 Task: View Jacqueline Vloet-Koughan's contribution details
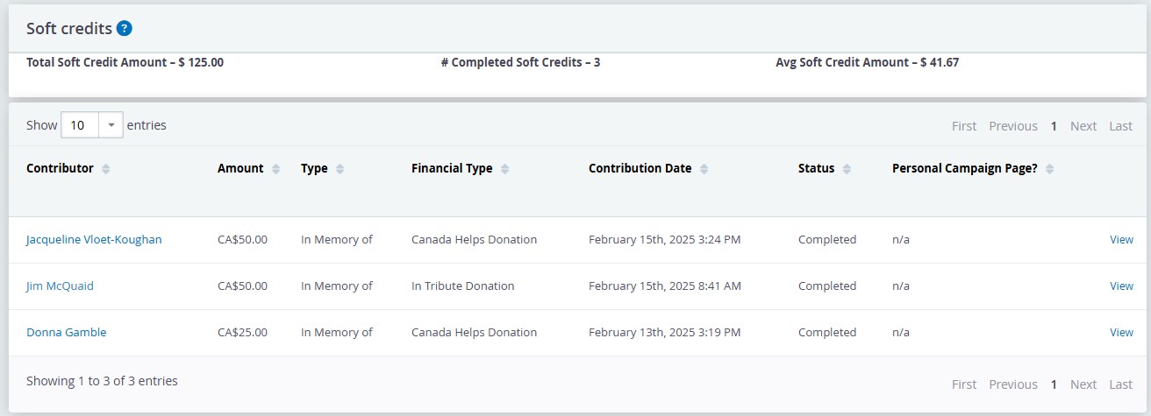(x=1121, y=239)
